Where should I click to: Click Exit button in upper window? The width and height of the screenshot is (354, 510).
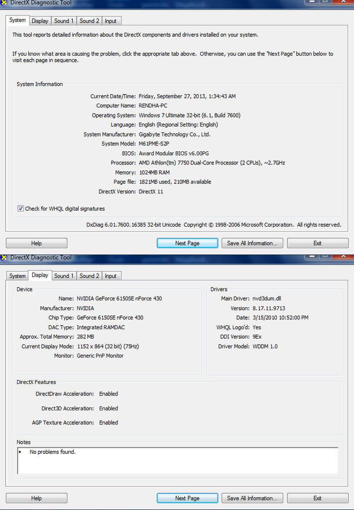coord(318,243)
